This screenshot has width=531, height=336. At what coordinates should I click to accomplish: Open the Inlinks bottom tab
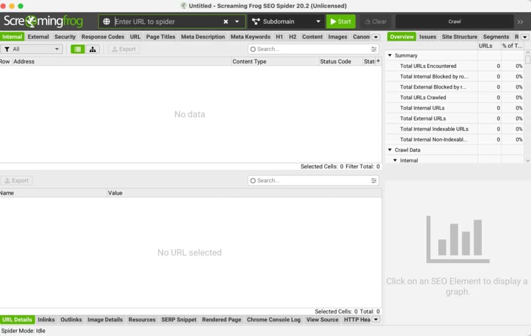[x=46, y=320]
